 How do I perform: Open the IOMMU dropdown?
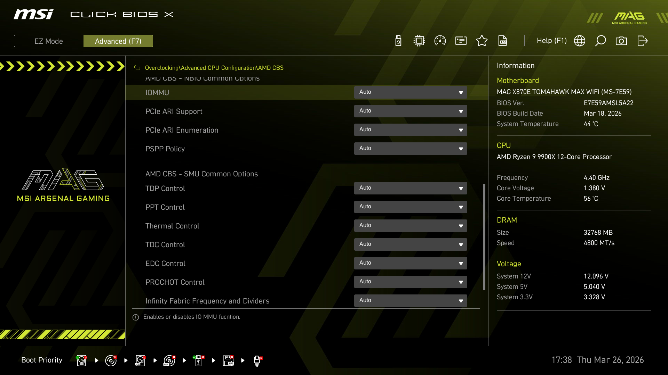pyautogui.click(x=411, y=92)
